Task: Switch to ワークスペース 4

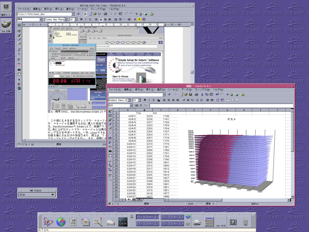Action: pyautogui.click(x=172, y=224)
